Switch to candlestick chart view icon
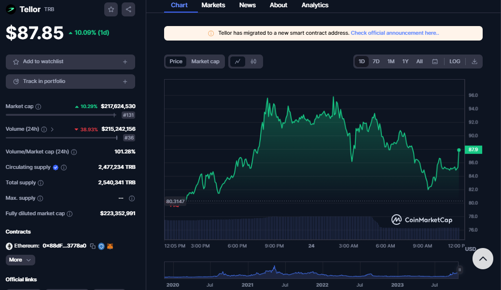The image size is (501, 290). point(253,61)
